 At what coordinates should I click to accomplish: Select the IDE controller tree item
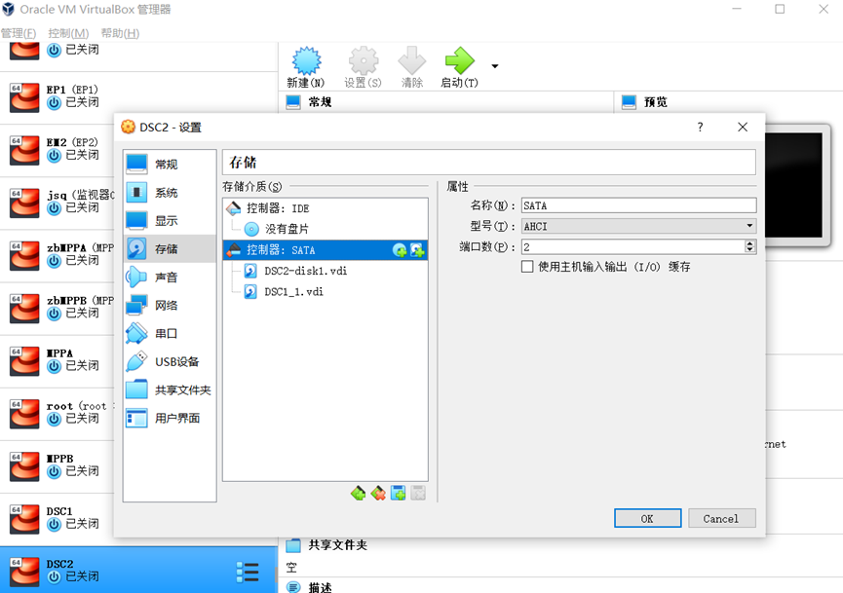325,208
